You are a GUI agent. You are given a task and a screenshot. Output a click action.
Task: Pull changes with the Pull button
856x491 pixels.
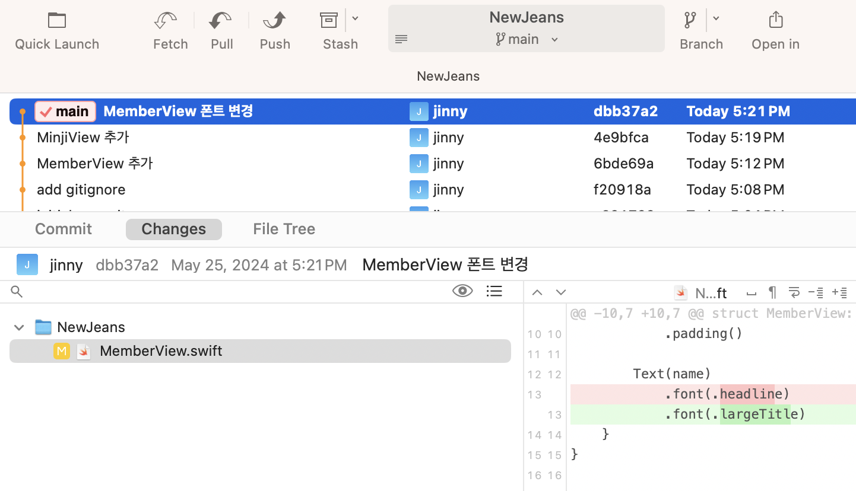221,31
